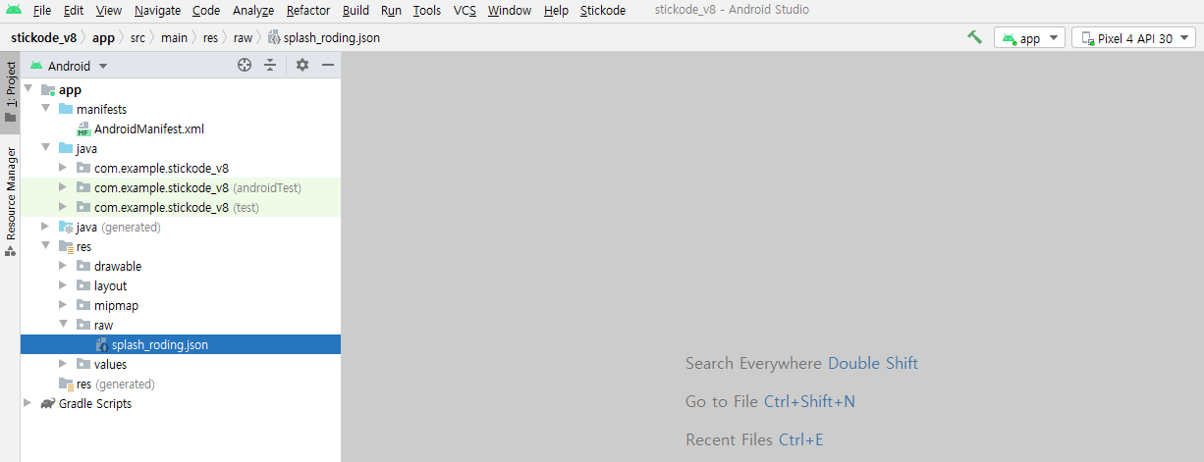Image resolution: width=1204 pixels, height=462 pixels.
Task: Collapse the java folder arrow
Action: tap(46, 148)
